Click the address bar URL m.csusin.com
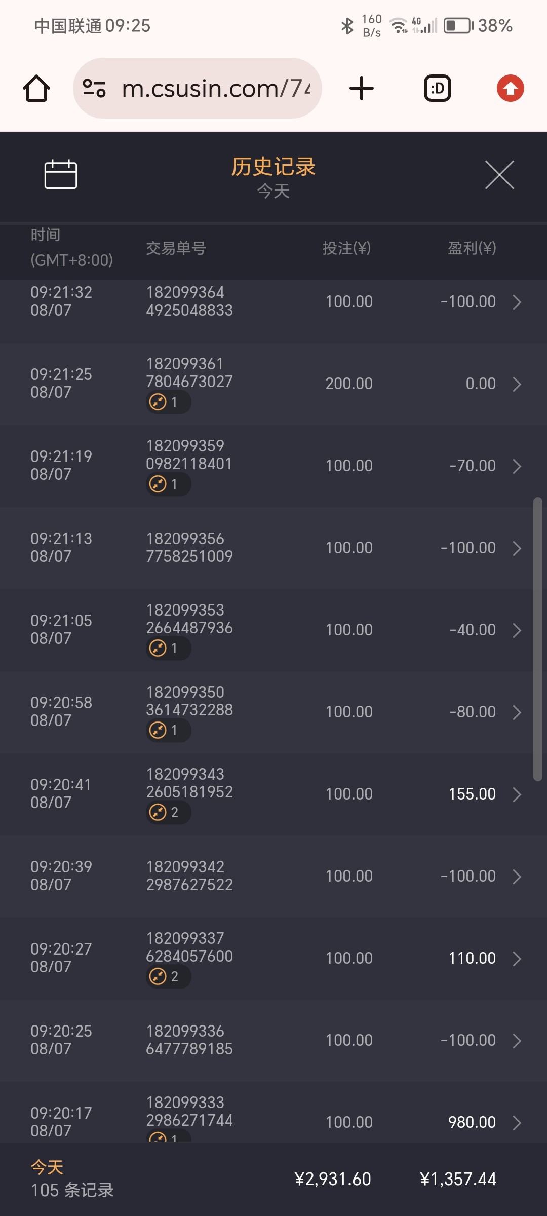 click(216, 89)
